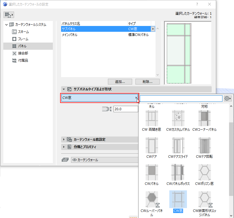Click the 20.0 thickness input field

pos(126,109)
